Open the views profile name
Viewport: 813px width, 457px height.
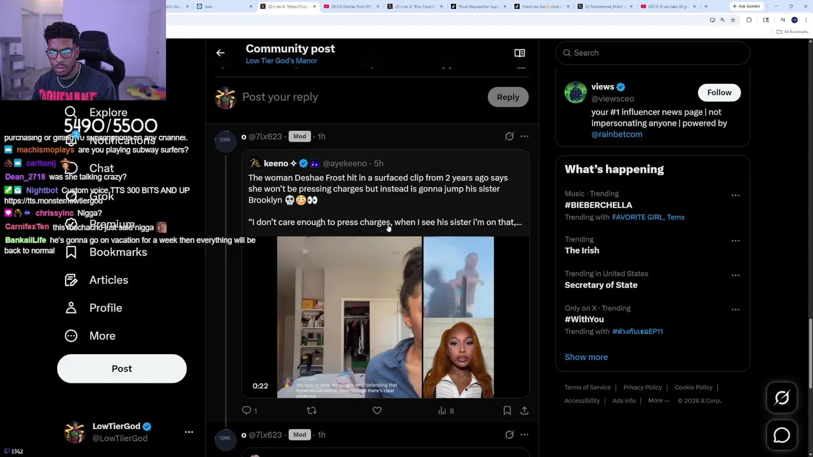click(x=603, y=87)
